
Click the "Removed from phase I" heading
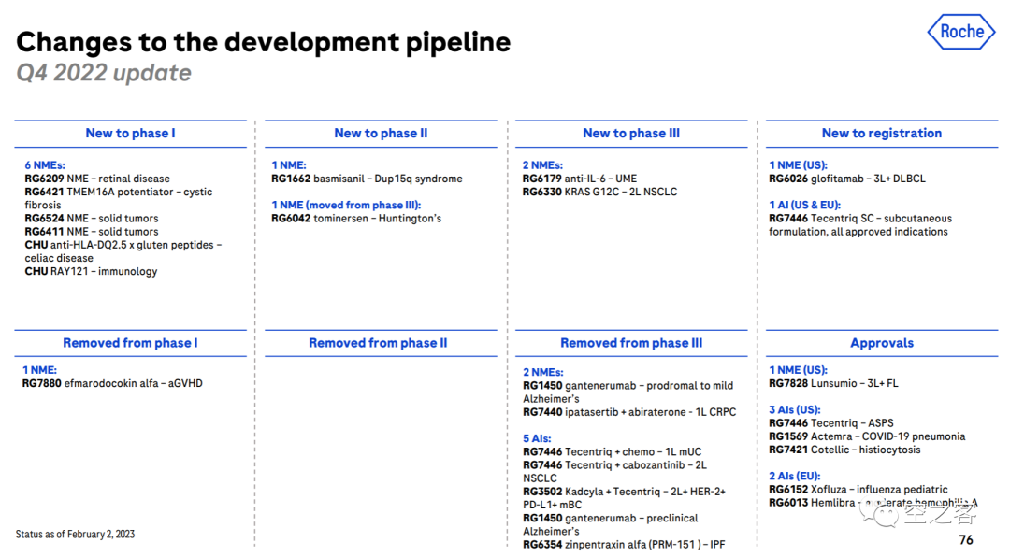pos(130,343)
